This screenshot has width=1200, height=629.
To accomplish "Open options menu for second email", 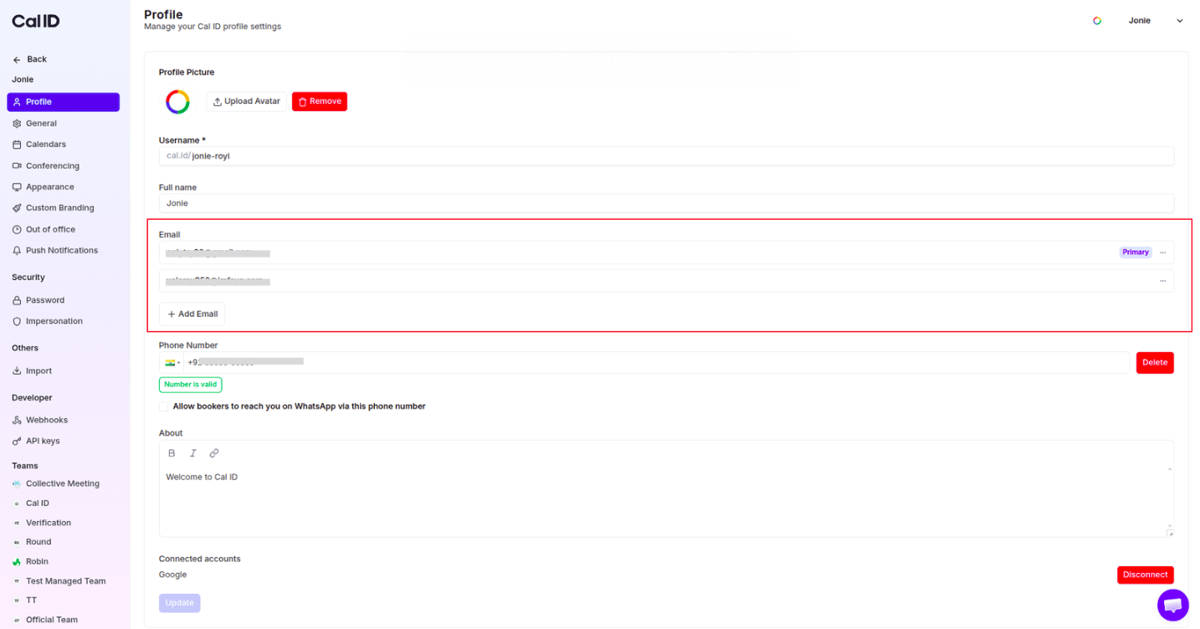I will point(1162,281).
